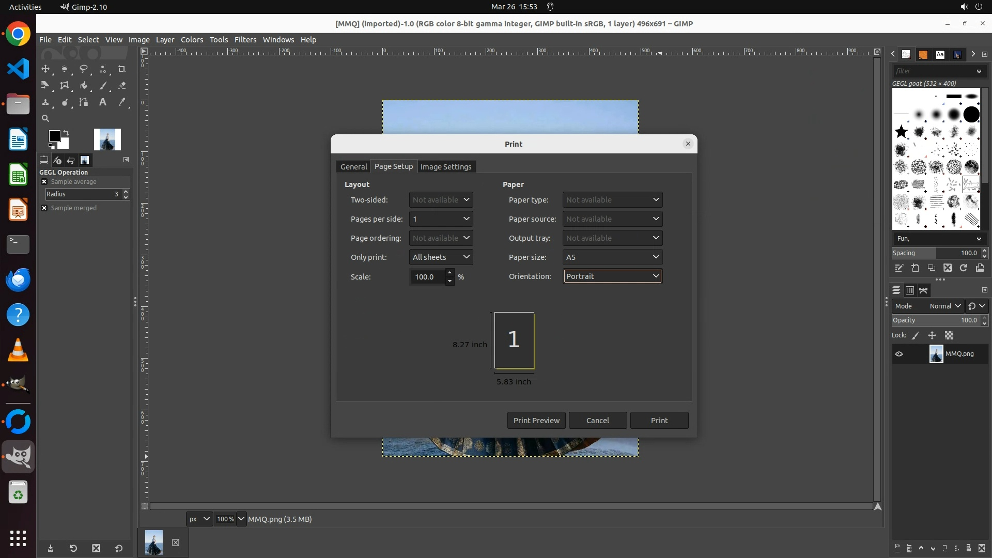Screen dimensions: 992x558
Task: Choose the Color Picker tool
Action: click(122, 102)
